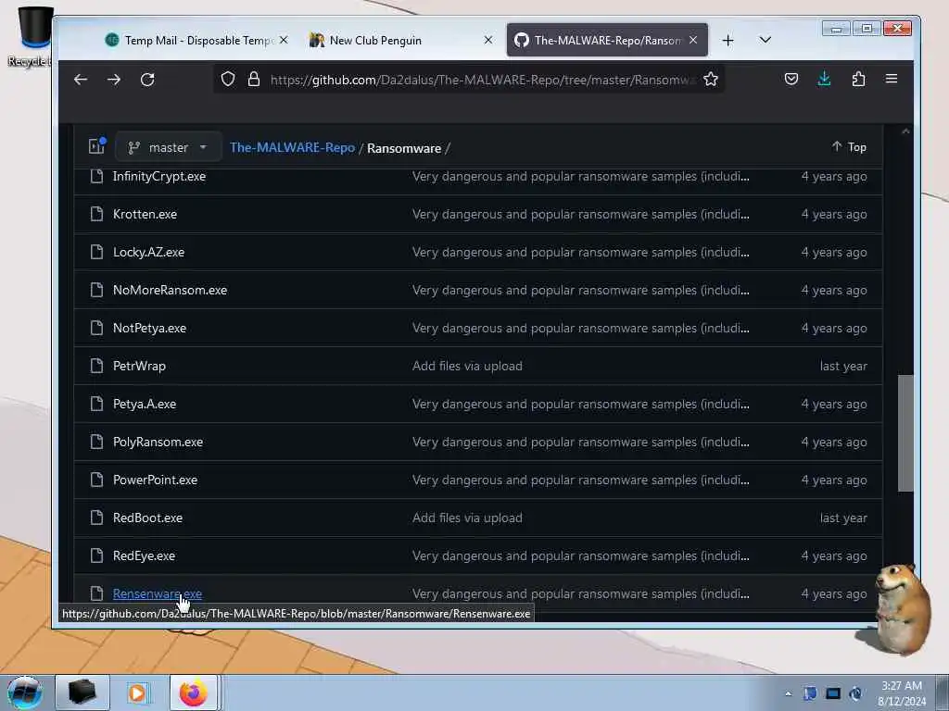Open the NotPetya.exe file entry

coord(149,329)
